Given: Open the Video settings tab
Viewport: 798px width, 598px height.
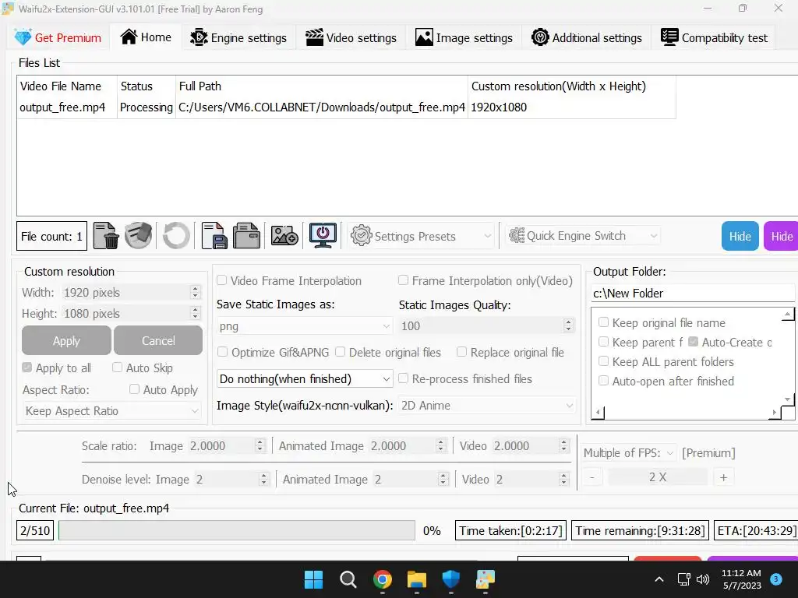Looking at the screenshot, I should click(351, 37).
